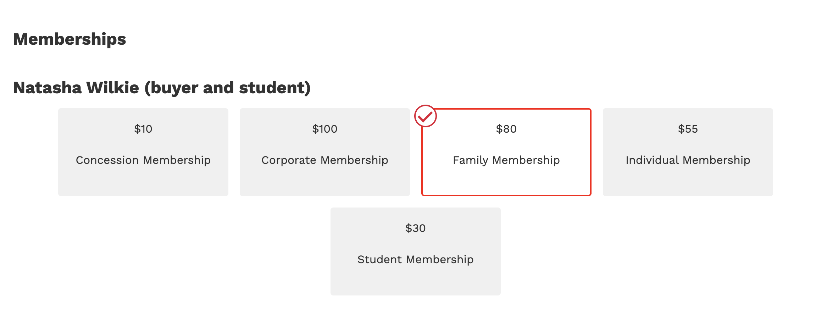Click the $80 price text
The height and width of the screenshot is (332, 827).
point(506,129)
